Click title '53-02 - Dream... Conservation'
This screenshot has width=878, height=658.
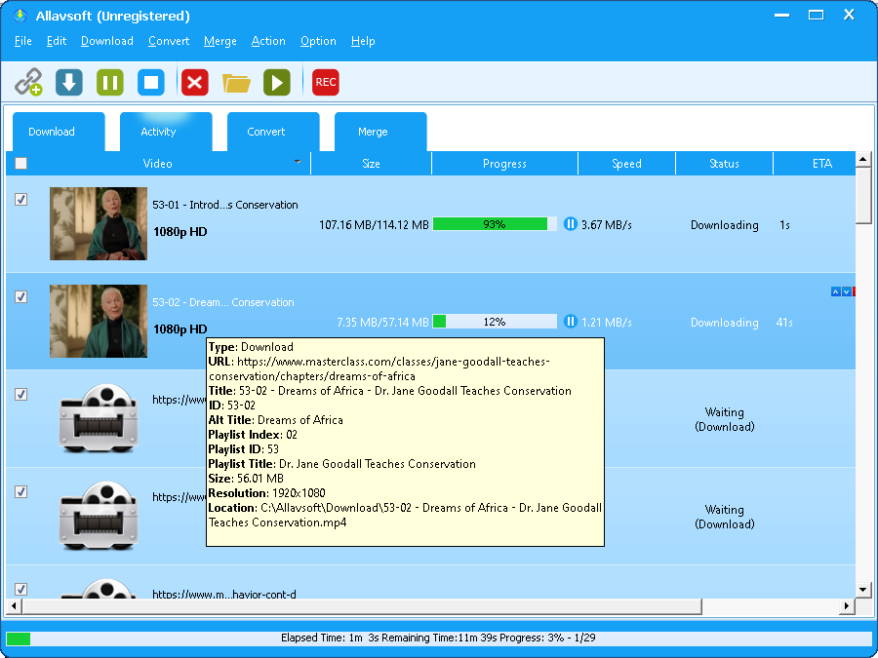coord(223,302)
